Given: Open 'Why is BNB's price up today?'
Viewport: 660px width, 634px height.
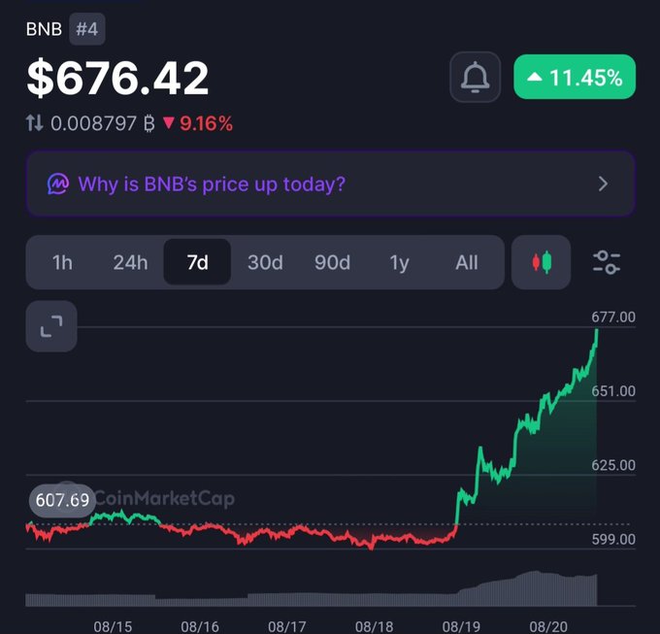Looking at the screenshot, I should (x=330, y=184).
